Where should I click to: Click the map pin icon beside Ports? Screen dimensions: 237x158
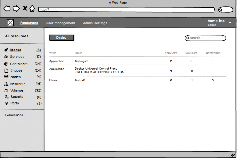[x=7, y=103]
